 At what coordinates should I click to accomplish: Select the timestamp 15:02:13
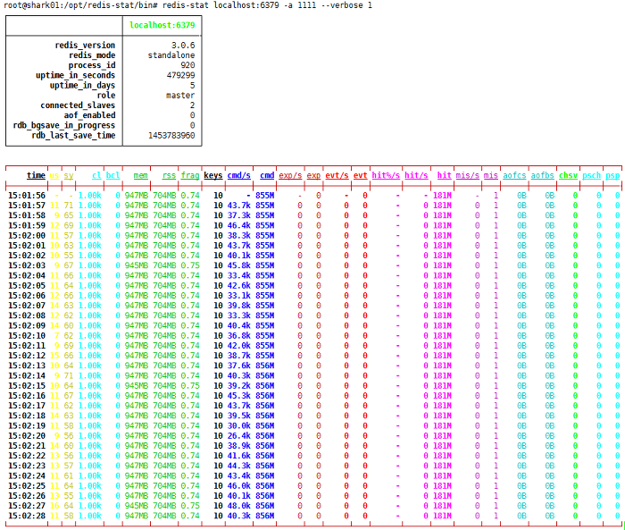pyautogui.click(x=27, y=366)
